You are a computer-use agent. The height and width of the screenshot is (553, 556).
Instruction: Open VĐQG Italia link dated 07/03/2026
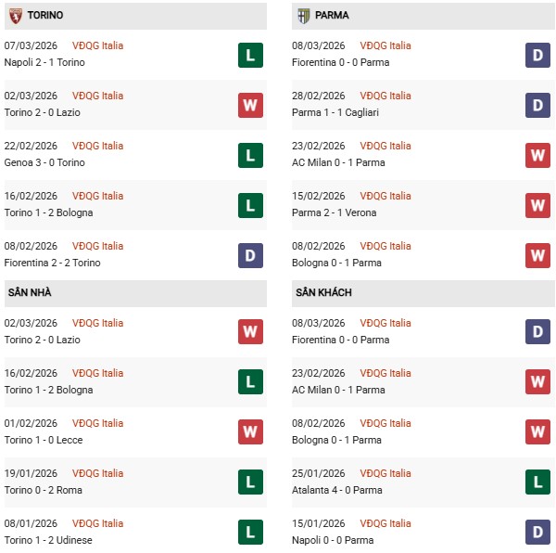[97, 45]
